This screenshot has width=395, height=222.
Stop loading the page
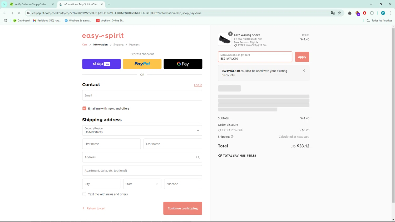pos(19,13)
